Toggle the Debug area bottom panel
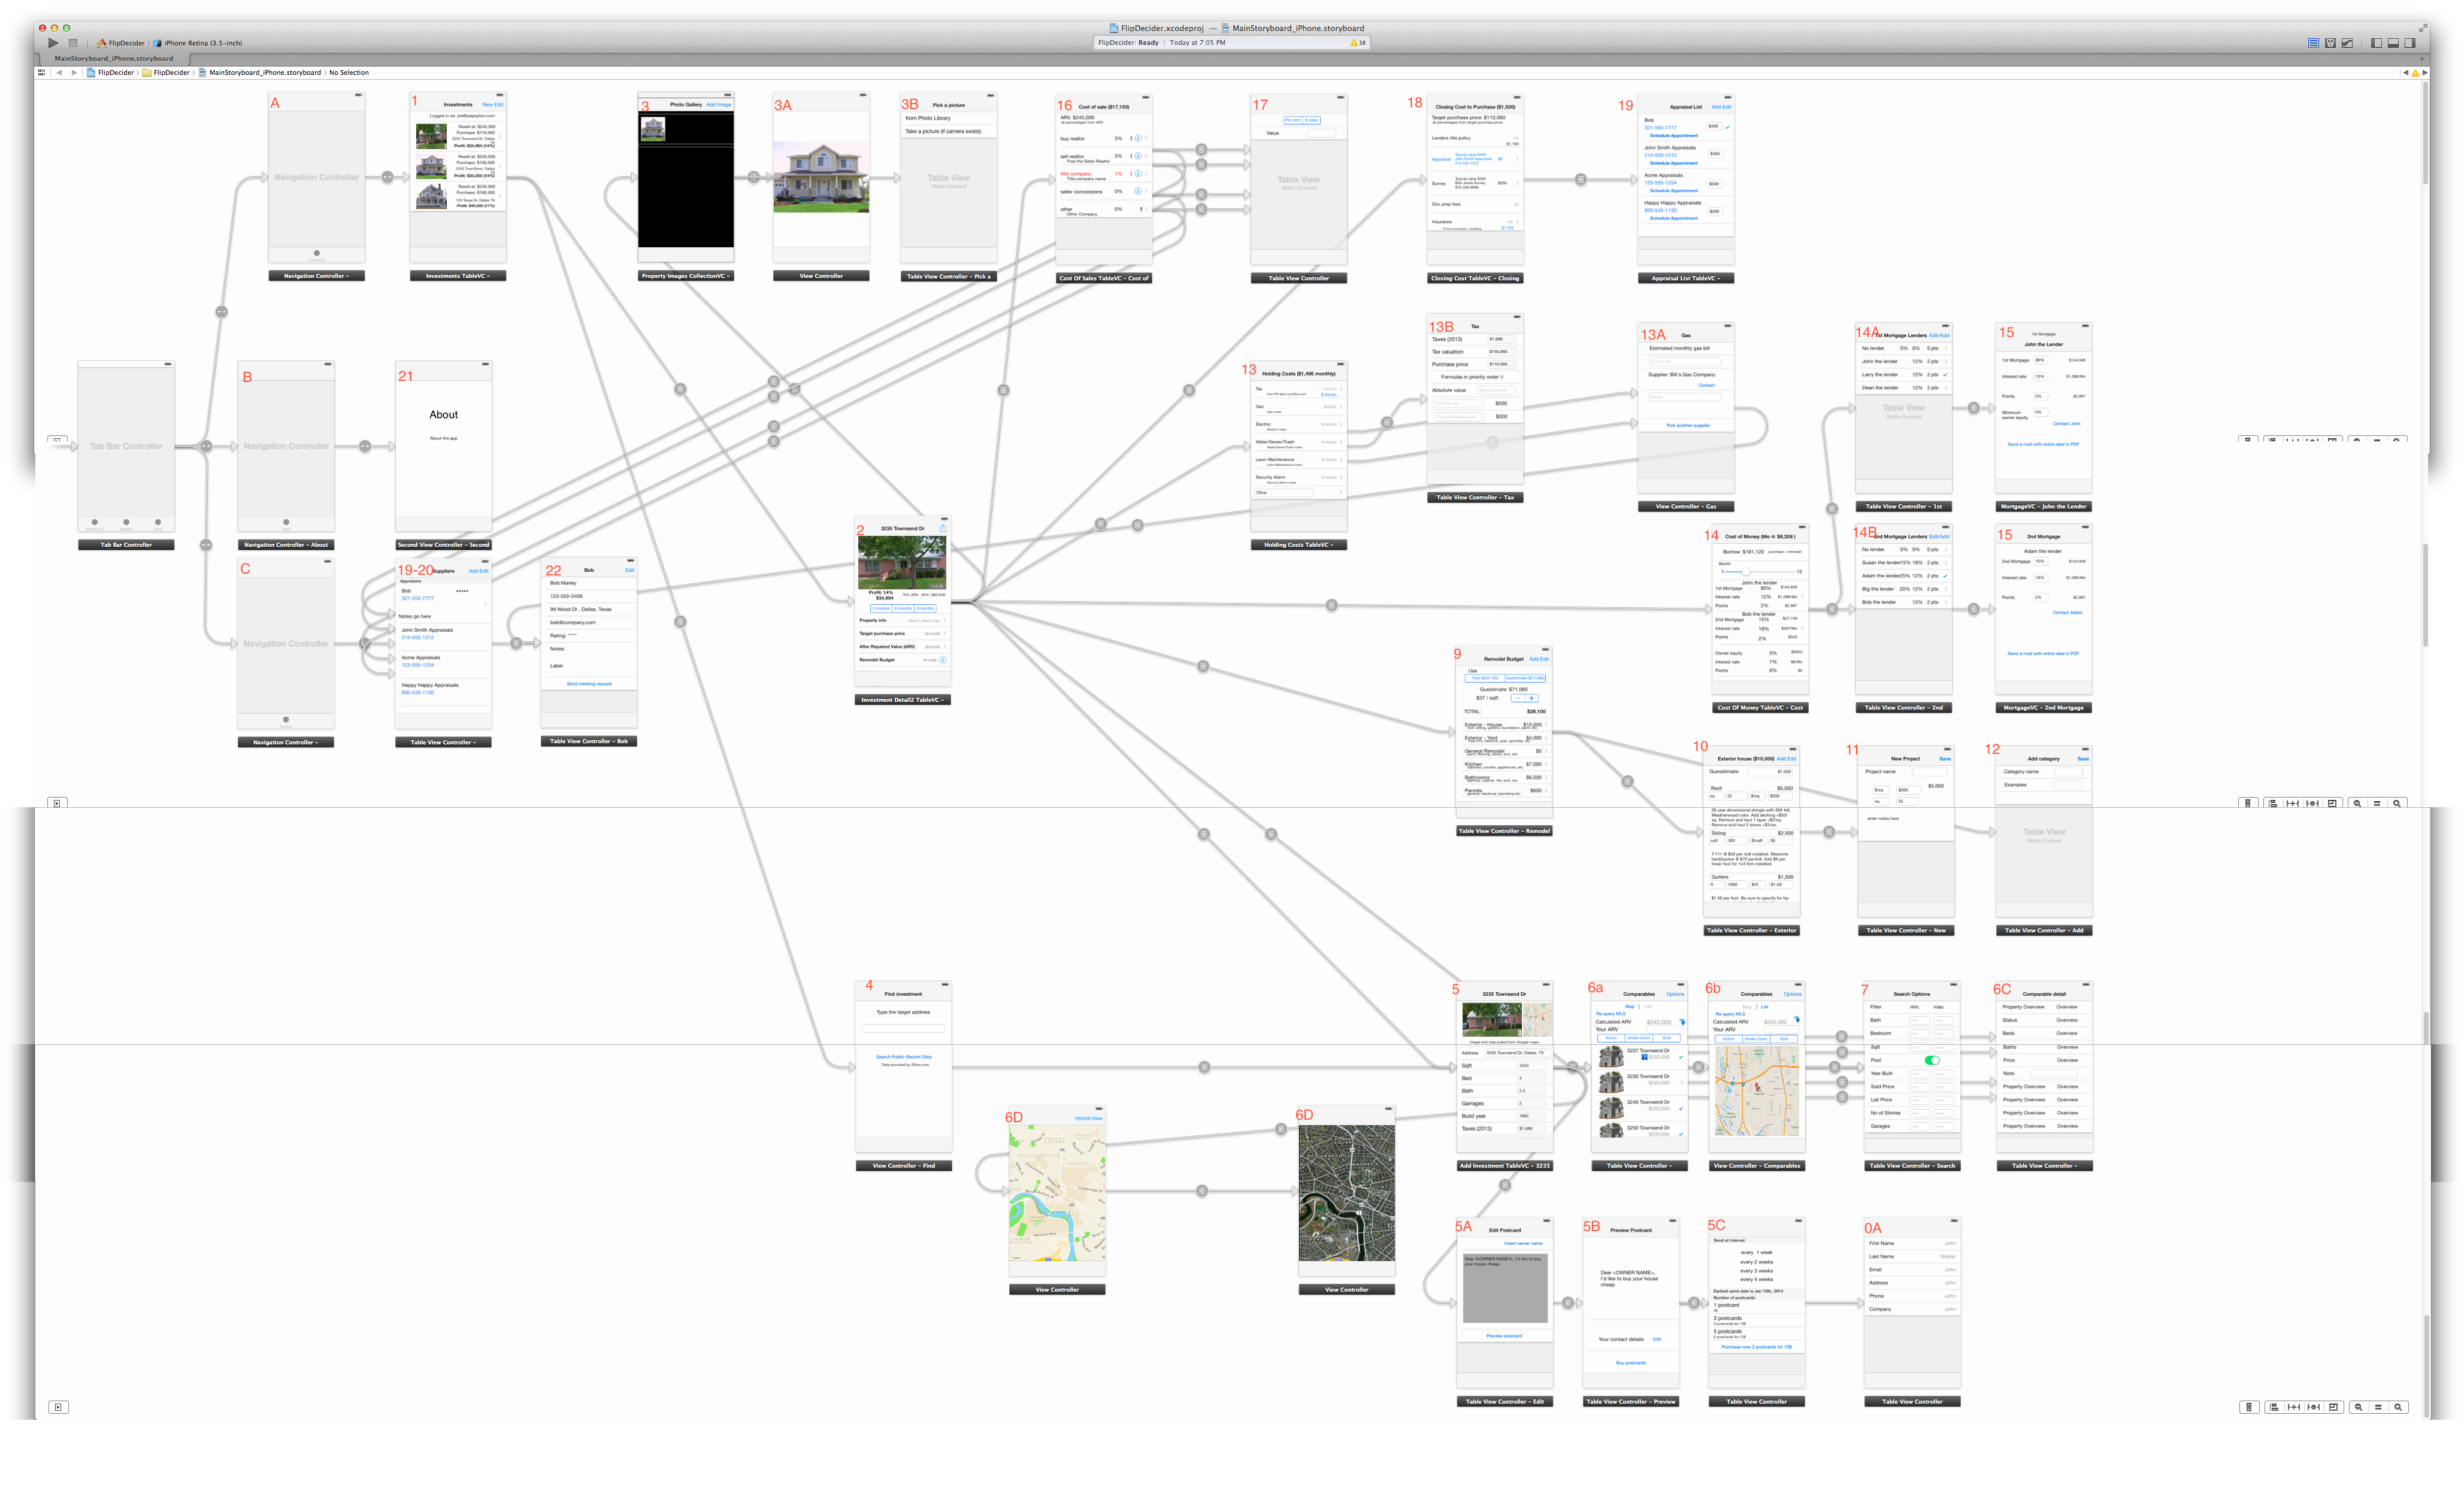2464x1497 pixels. click(2393, 43)
